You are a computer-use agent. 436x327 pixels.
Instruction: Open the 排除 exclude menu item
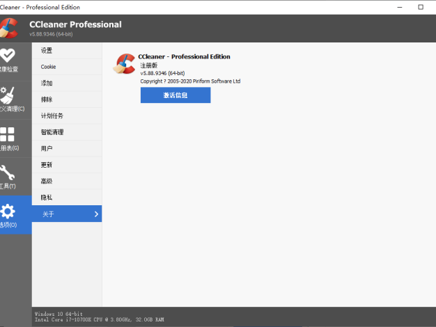coord(67,99)
